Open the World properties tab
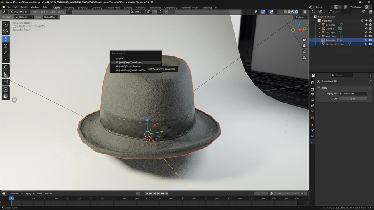Viewport: 374px width, 210px height. pyautogui.click(x=312, y=111)
